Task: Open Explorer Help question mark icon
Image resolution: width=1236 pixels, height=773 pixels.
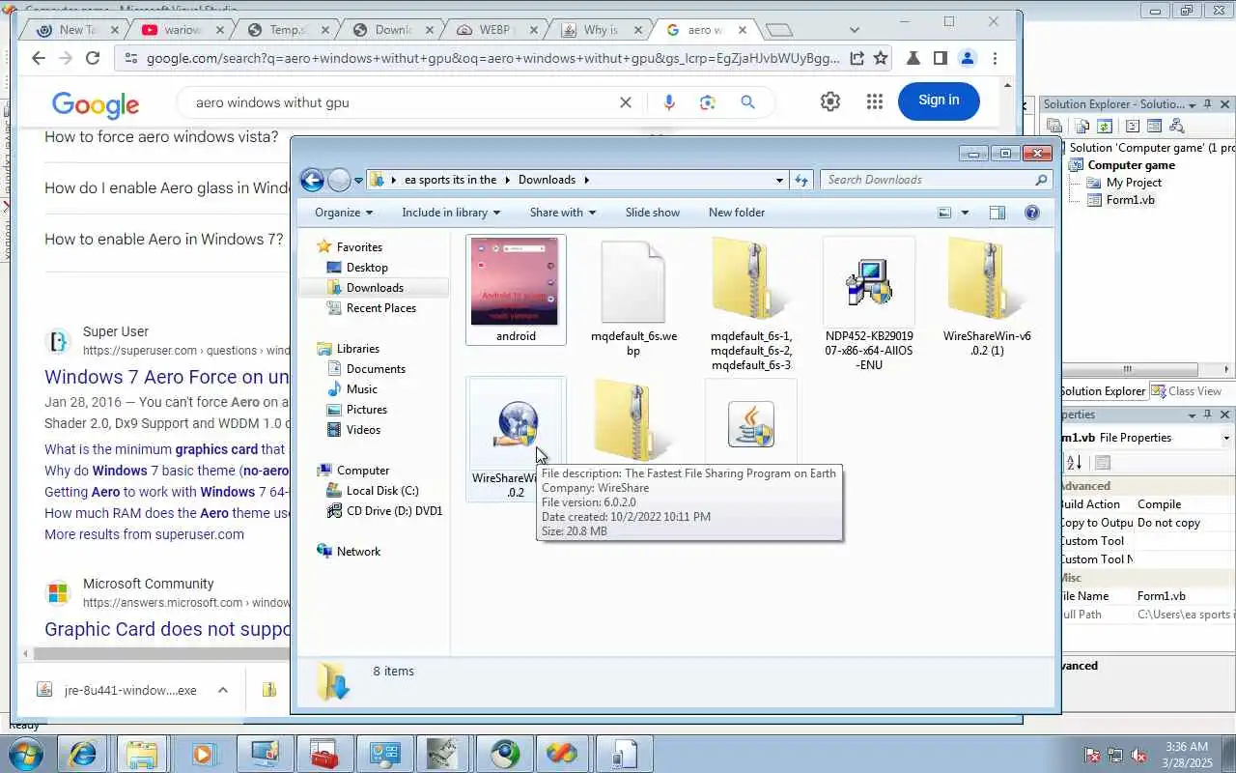Action: [1031, 213]
